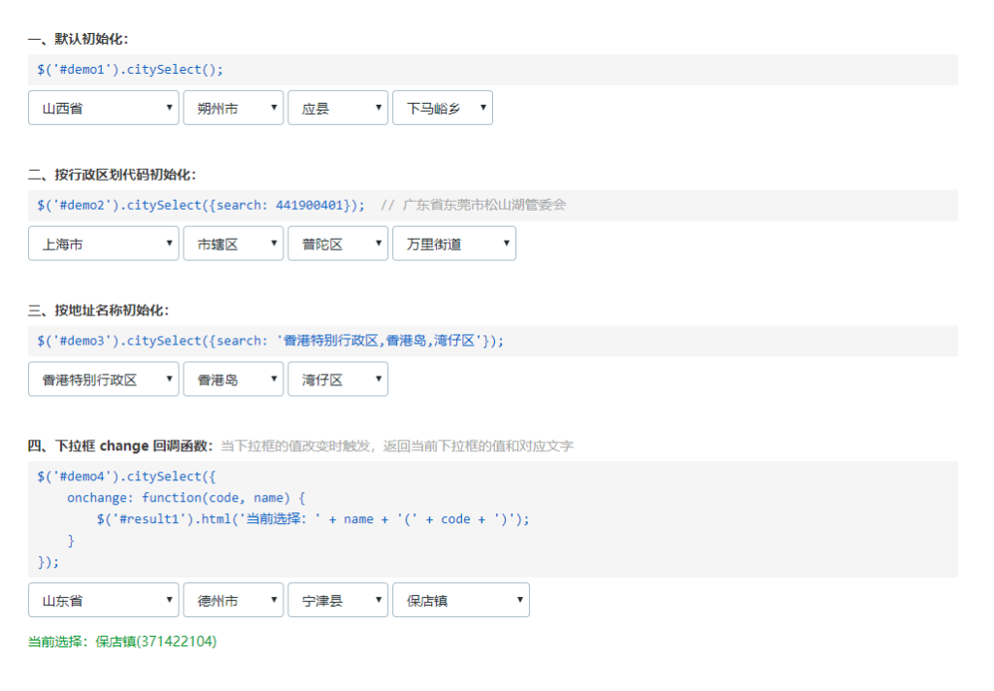Expand the 朔州市 city dropdown
The image size is (994, 691).
click(x=233, y=108)
